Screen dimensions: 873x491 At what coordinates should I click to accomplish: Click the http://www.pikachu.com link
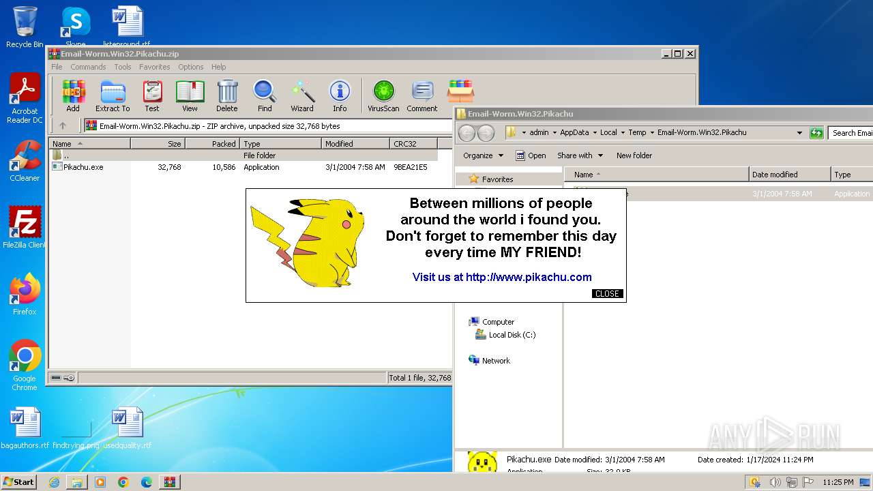pos(529,277)
